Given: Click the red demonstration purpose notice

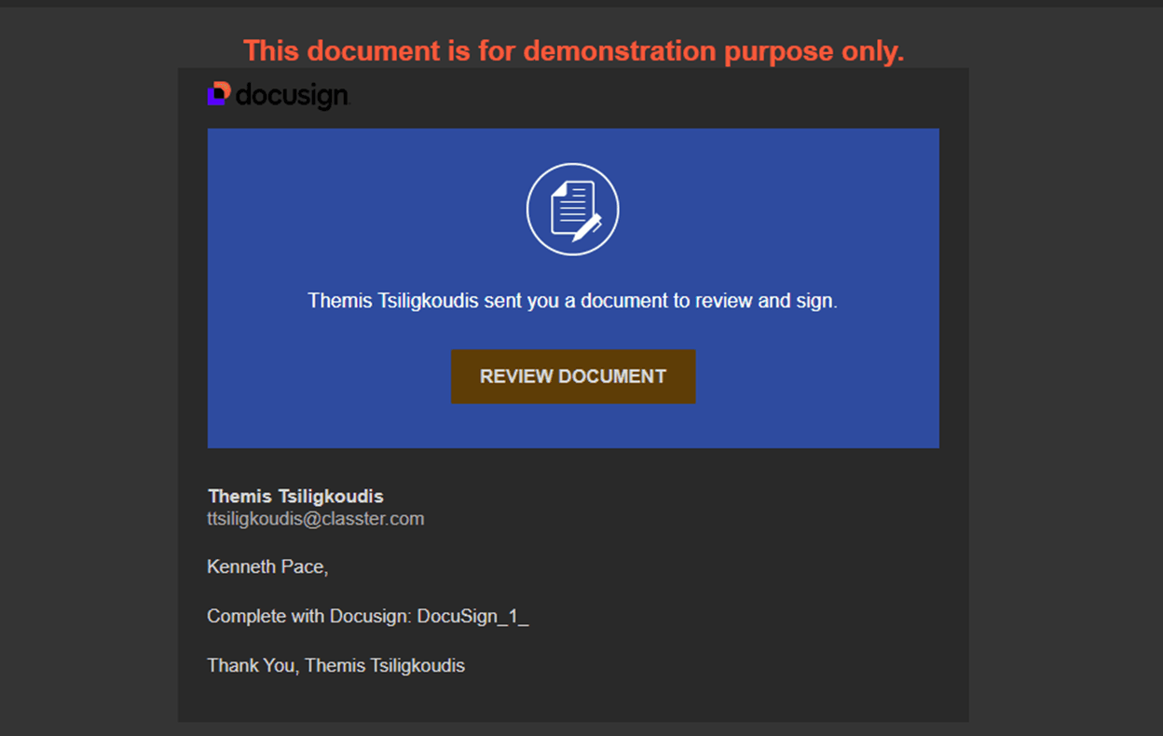Looking at the screenshot, I should pos(574,51).
